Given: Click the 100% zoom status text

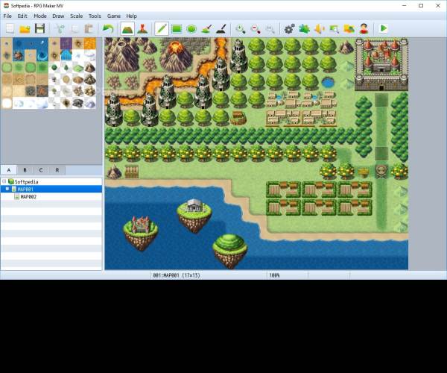Looking at the screenshot, I should (274, 275).
